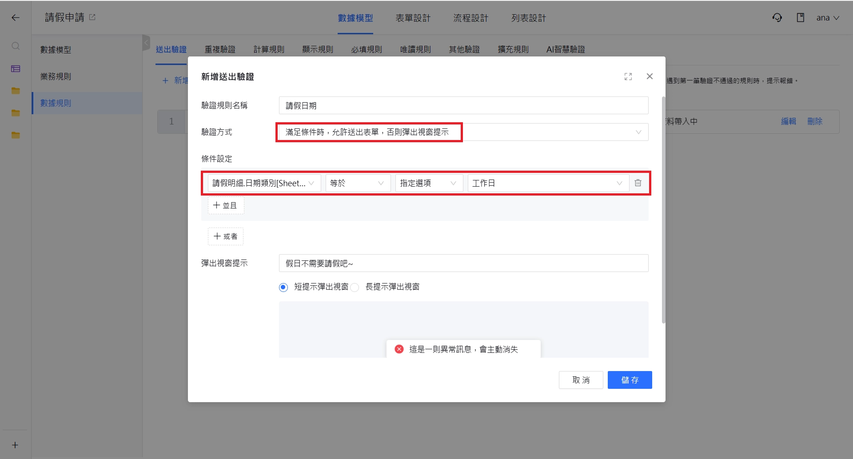853x459 pixels.
Task: Open the customer support headset icon
Action: 777,18
